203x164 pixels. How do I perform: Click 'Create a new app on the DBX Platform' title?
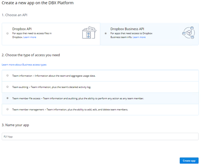38,3
